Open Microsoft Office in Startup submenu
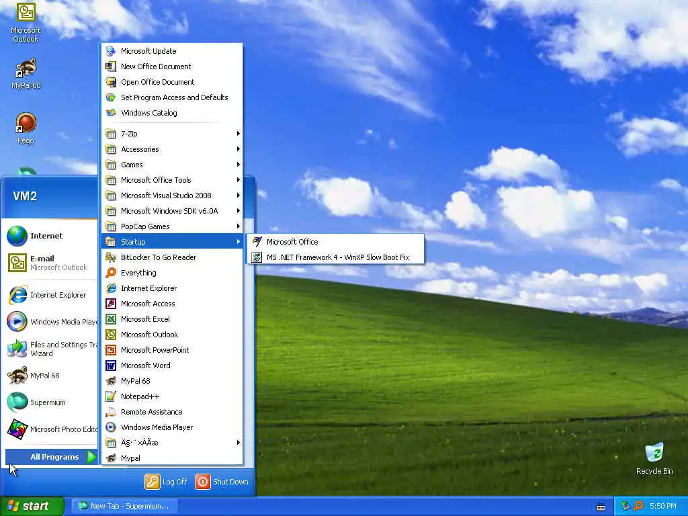 click(x=335, y=242)
